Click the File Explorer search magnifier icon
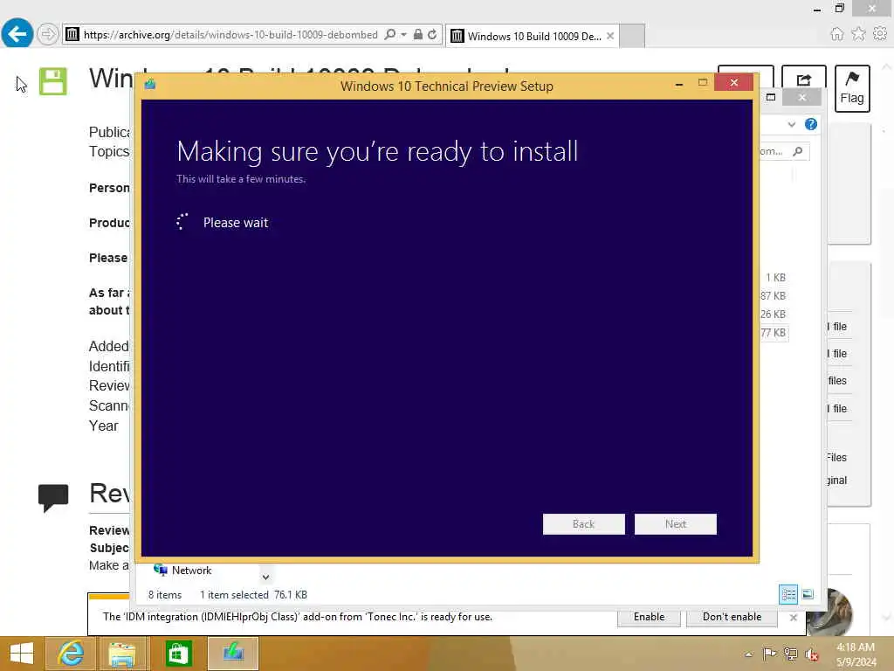 pyautogui.click(x=798, y=151)
